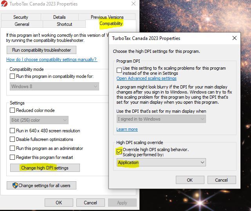Viewport: 251px width, 211px height.
Task: Toggle Reduced color mode checkbox
Action: (x=12, y=110)
